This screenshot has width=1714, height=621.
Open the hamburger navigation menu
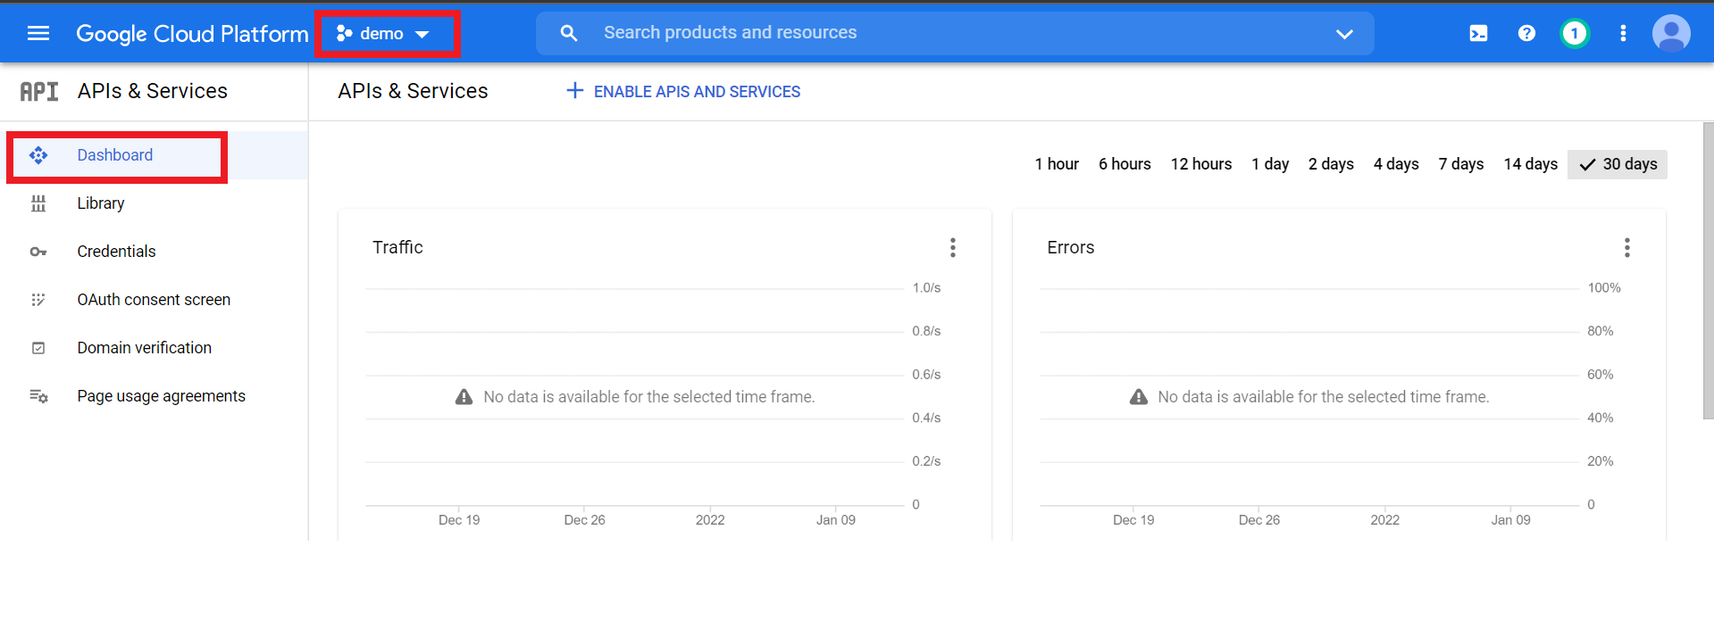coord(38,33)
